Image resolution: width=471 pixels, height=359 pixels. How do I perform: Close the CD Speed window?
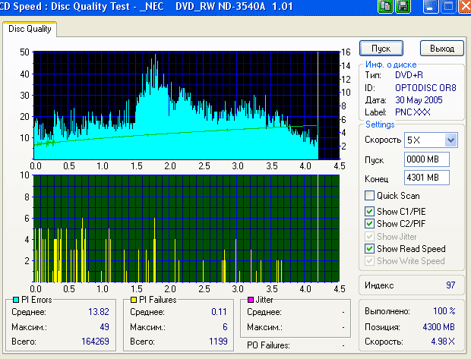[463, 7]
